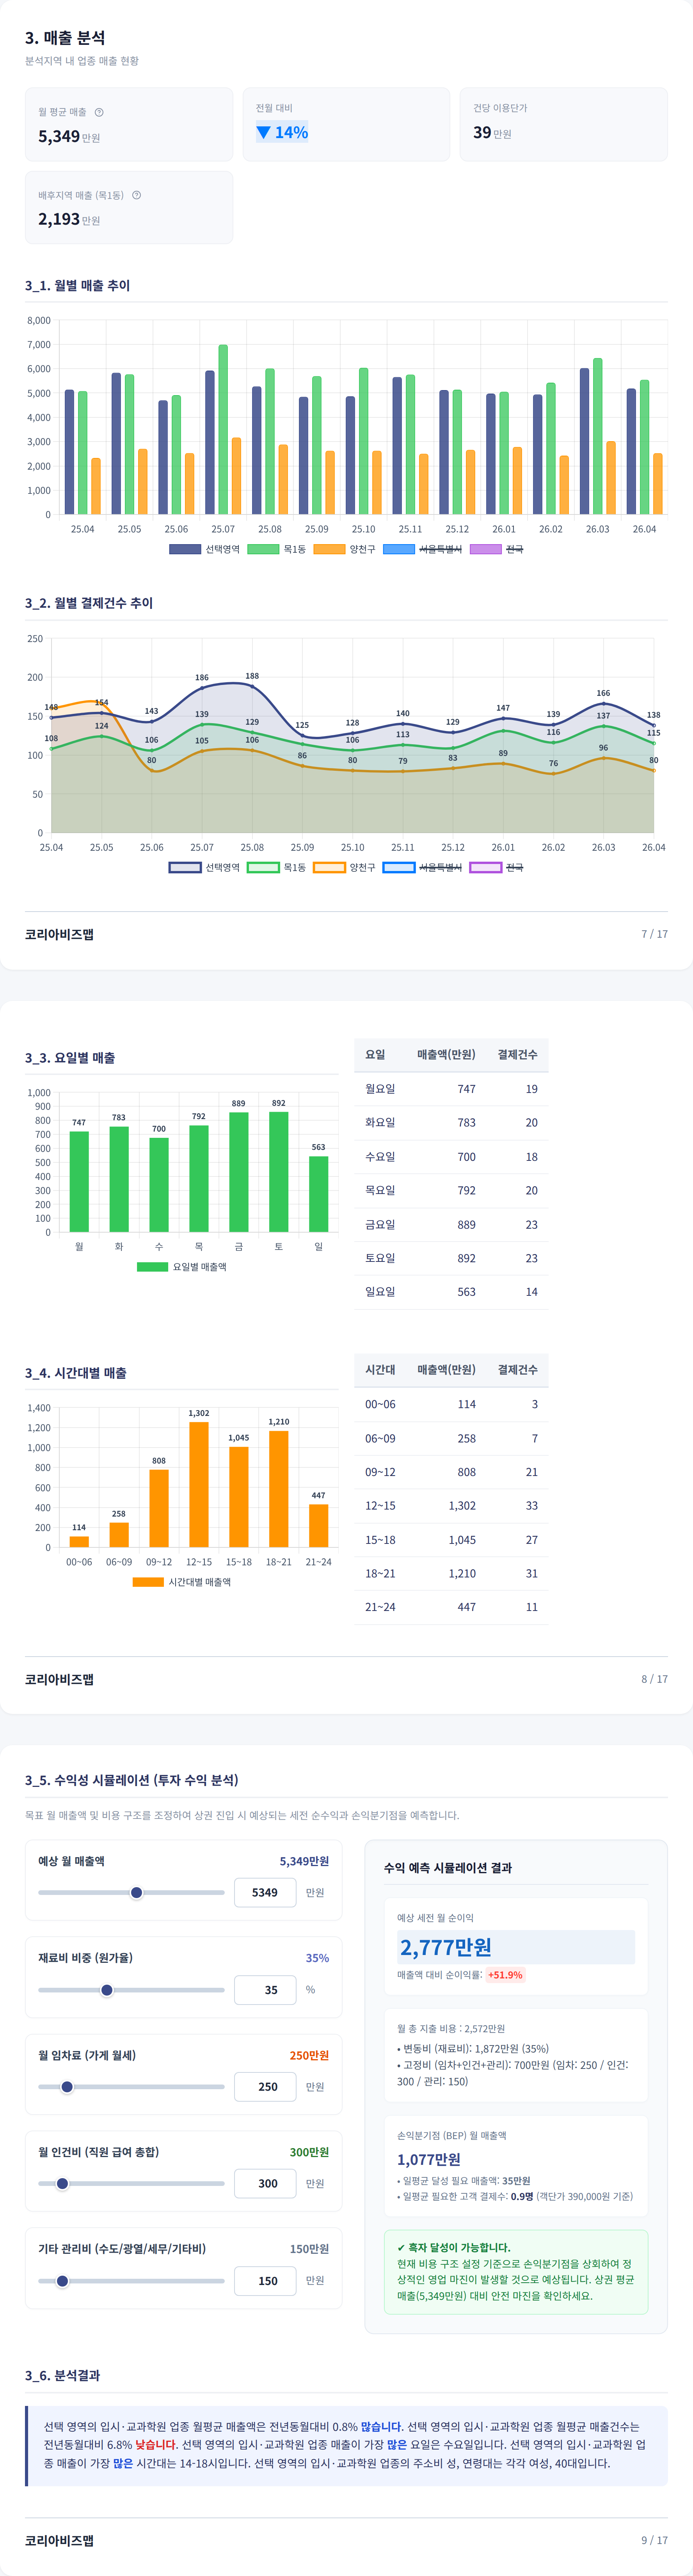Click the 3_6. 분석결과 heading

pos(62,2375)
